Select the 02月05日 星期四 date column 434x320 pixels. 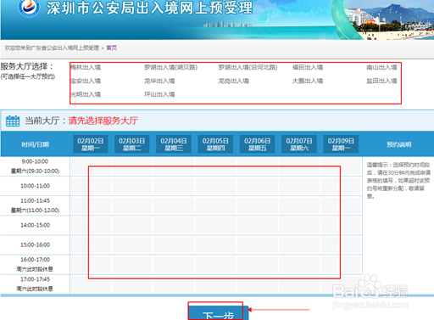tap(215, 144)
